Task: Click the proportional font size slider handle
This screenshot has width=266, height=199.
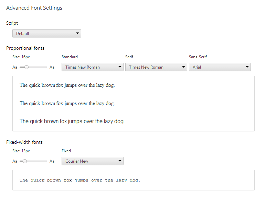Action: coord(26,67)
